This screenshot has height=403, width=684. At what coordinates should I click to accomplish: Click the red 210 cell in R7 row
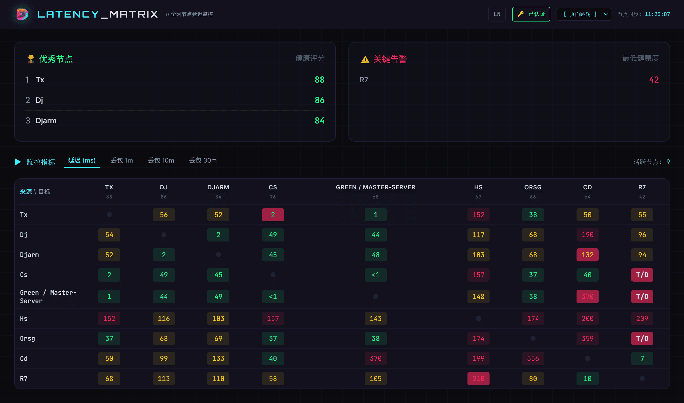coord(478,379)
